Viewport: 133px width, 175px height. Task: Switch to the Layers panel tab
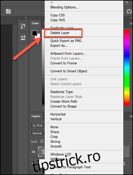[x=36, y=116]
